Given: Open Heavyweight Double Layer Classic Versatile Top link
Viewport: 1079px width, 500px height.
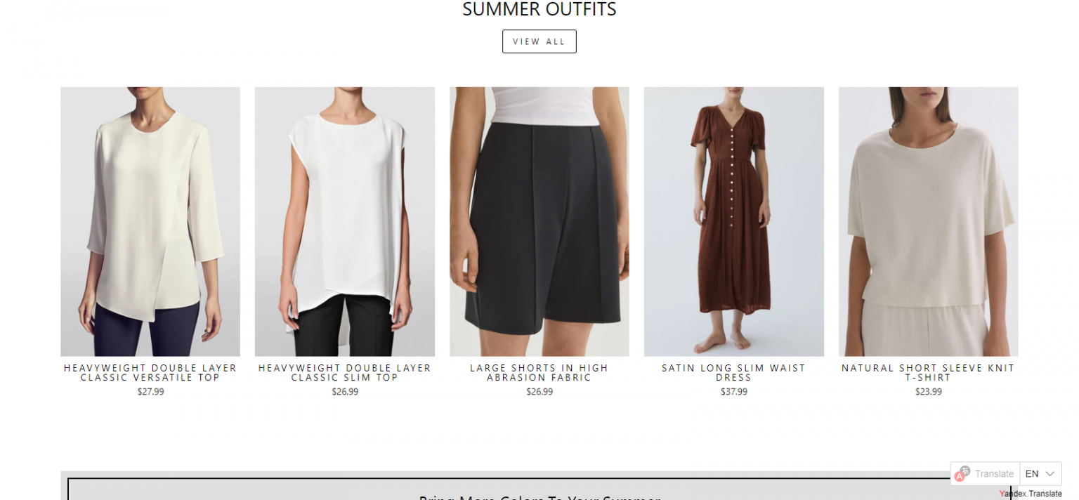Looking at the screenshot, I should [x=150, y=373].
